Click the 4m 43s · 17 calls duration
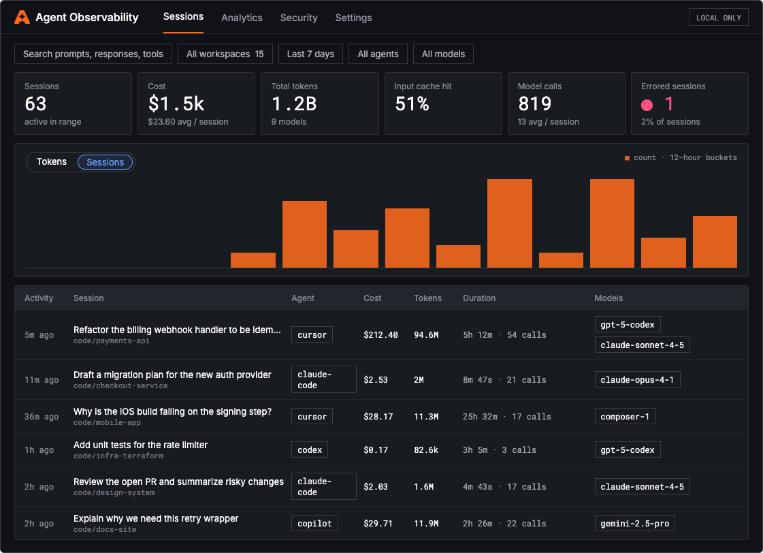Viewport: 763px width, 553px height. tap(504, 487)
